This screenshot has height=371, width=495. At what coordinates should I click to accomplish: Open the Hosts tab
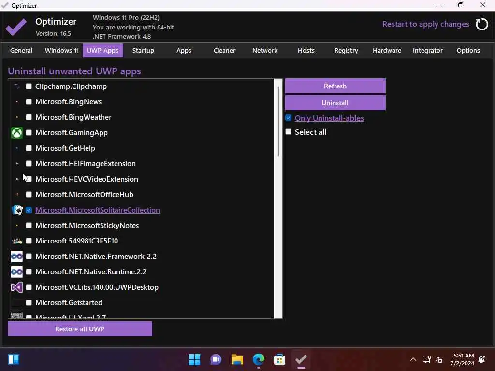(x=306, y=50)
